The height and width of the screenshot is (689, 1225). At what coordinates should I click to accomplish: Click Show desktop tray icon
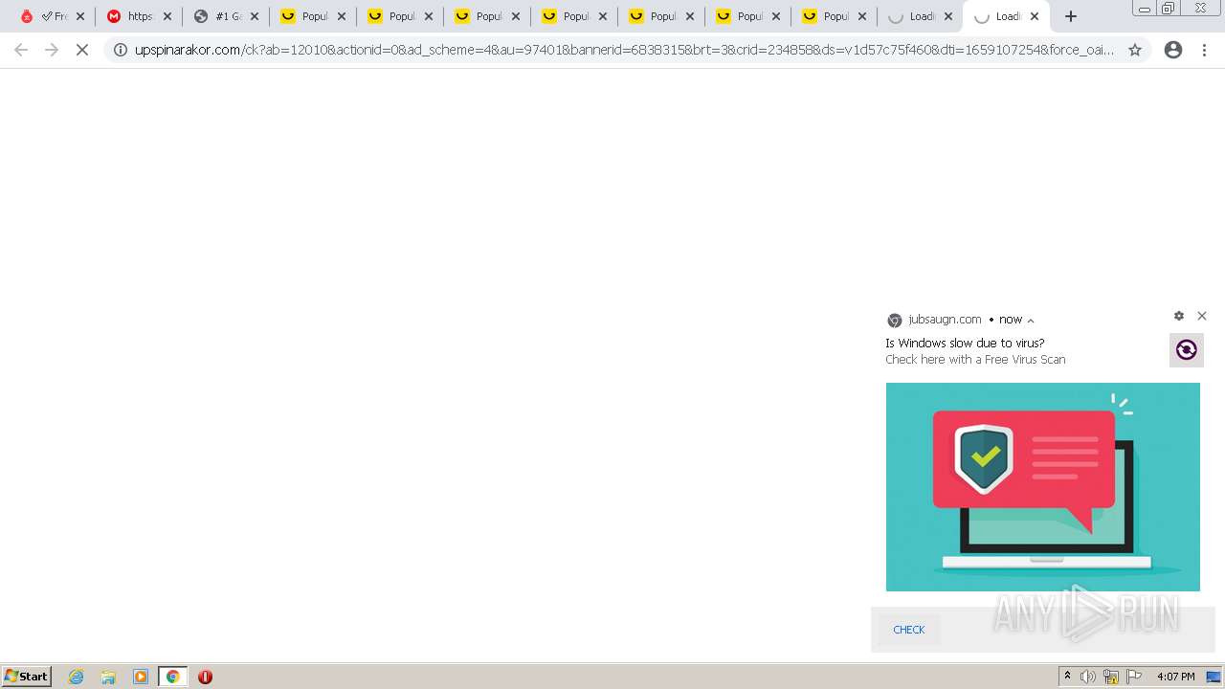1214,677
